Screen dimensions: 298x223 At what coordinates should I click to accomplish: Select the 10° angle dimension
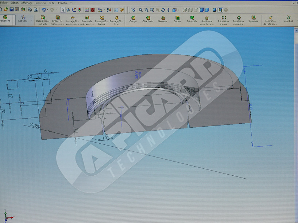[105, 137]
